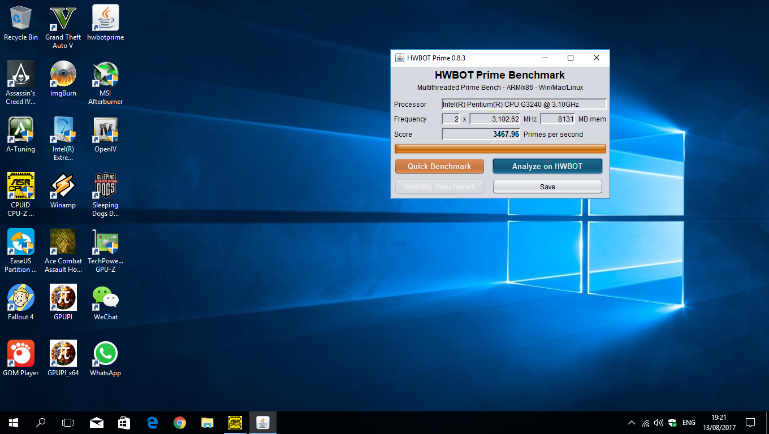Open the Action Center notifications icon
The height and width of the screenshot is (434, 769).
[x=750, y=423]
